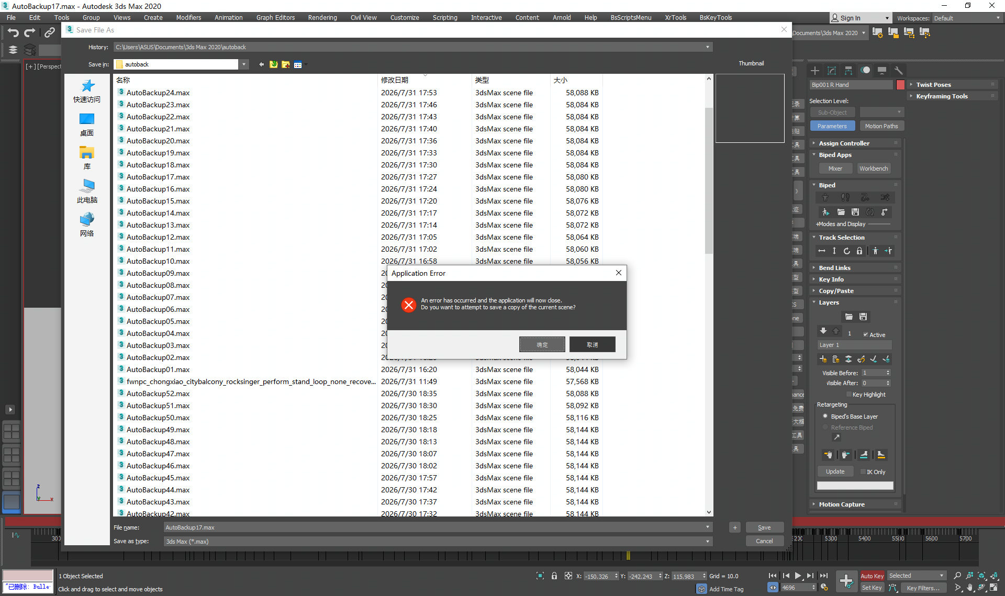Click Save in the Save File As dialog
Image resolution: width=1005 pixels, height=596 pixels.
[764, 527]
